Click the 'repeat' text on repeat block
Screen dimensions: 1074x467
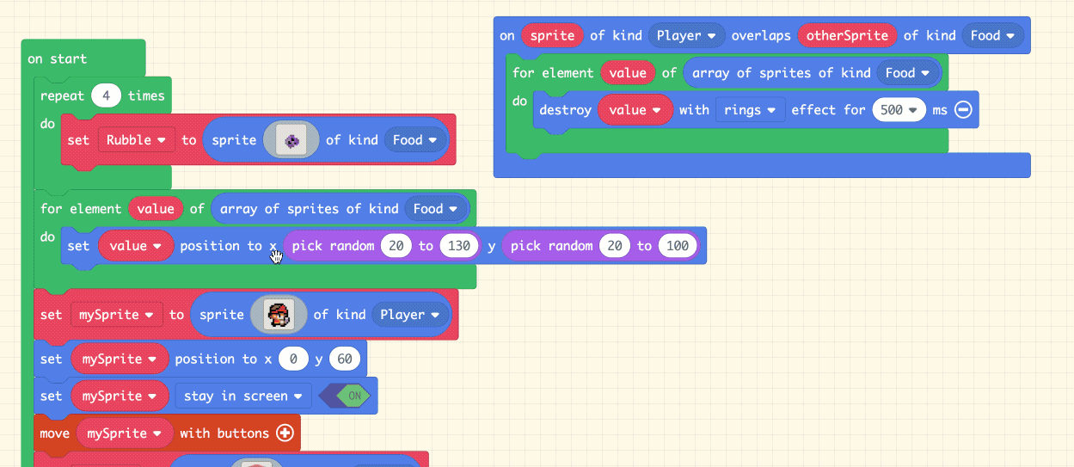(x=63, y=95)
